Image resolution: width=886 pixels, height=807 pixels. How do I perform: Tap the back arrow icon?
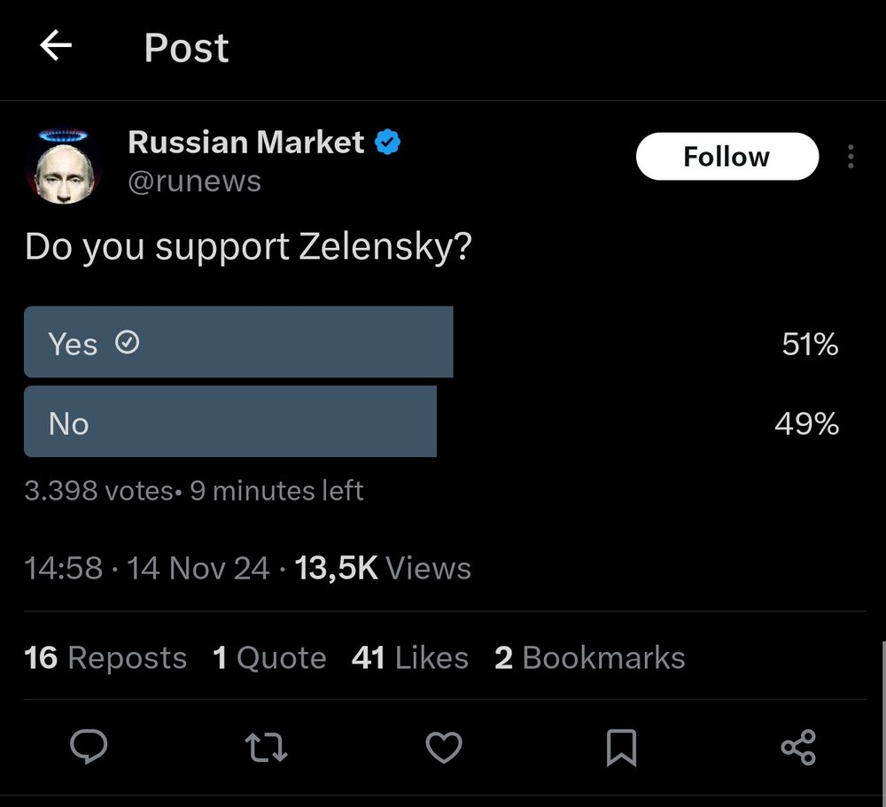(x=56, y=46)
